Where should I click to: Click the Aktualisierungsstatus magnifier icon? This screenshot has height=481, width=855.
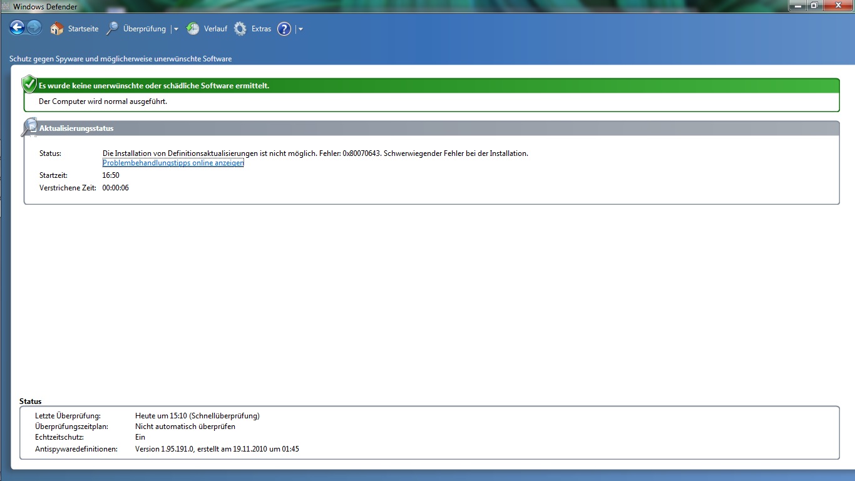click(29, 127)
